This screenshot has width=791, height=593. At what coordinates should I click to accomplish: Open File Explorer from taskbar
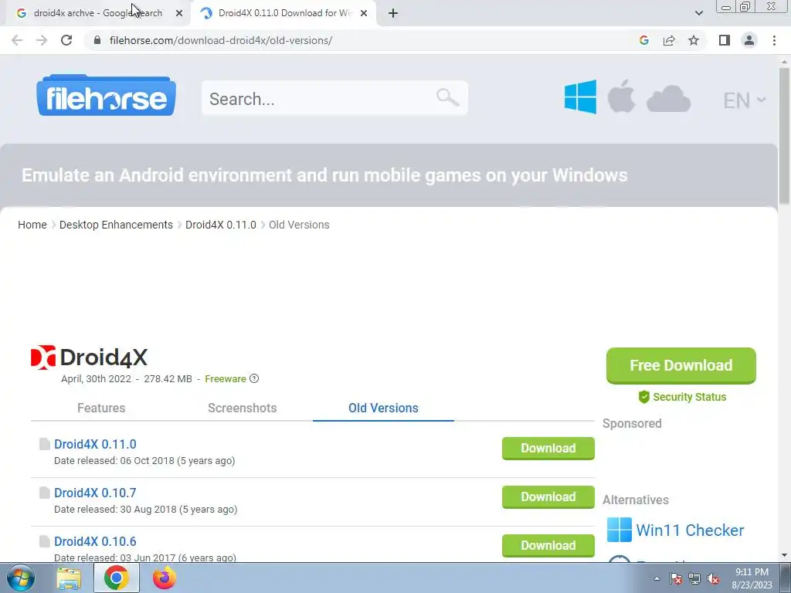[x=69, y=578]
